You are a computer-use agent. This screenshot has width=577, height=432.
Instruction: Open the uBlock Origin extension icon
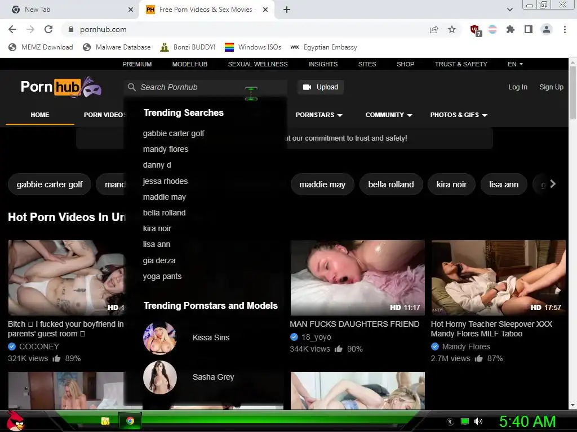[x=476, y=30]
